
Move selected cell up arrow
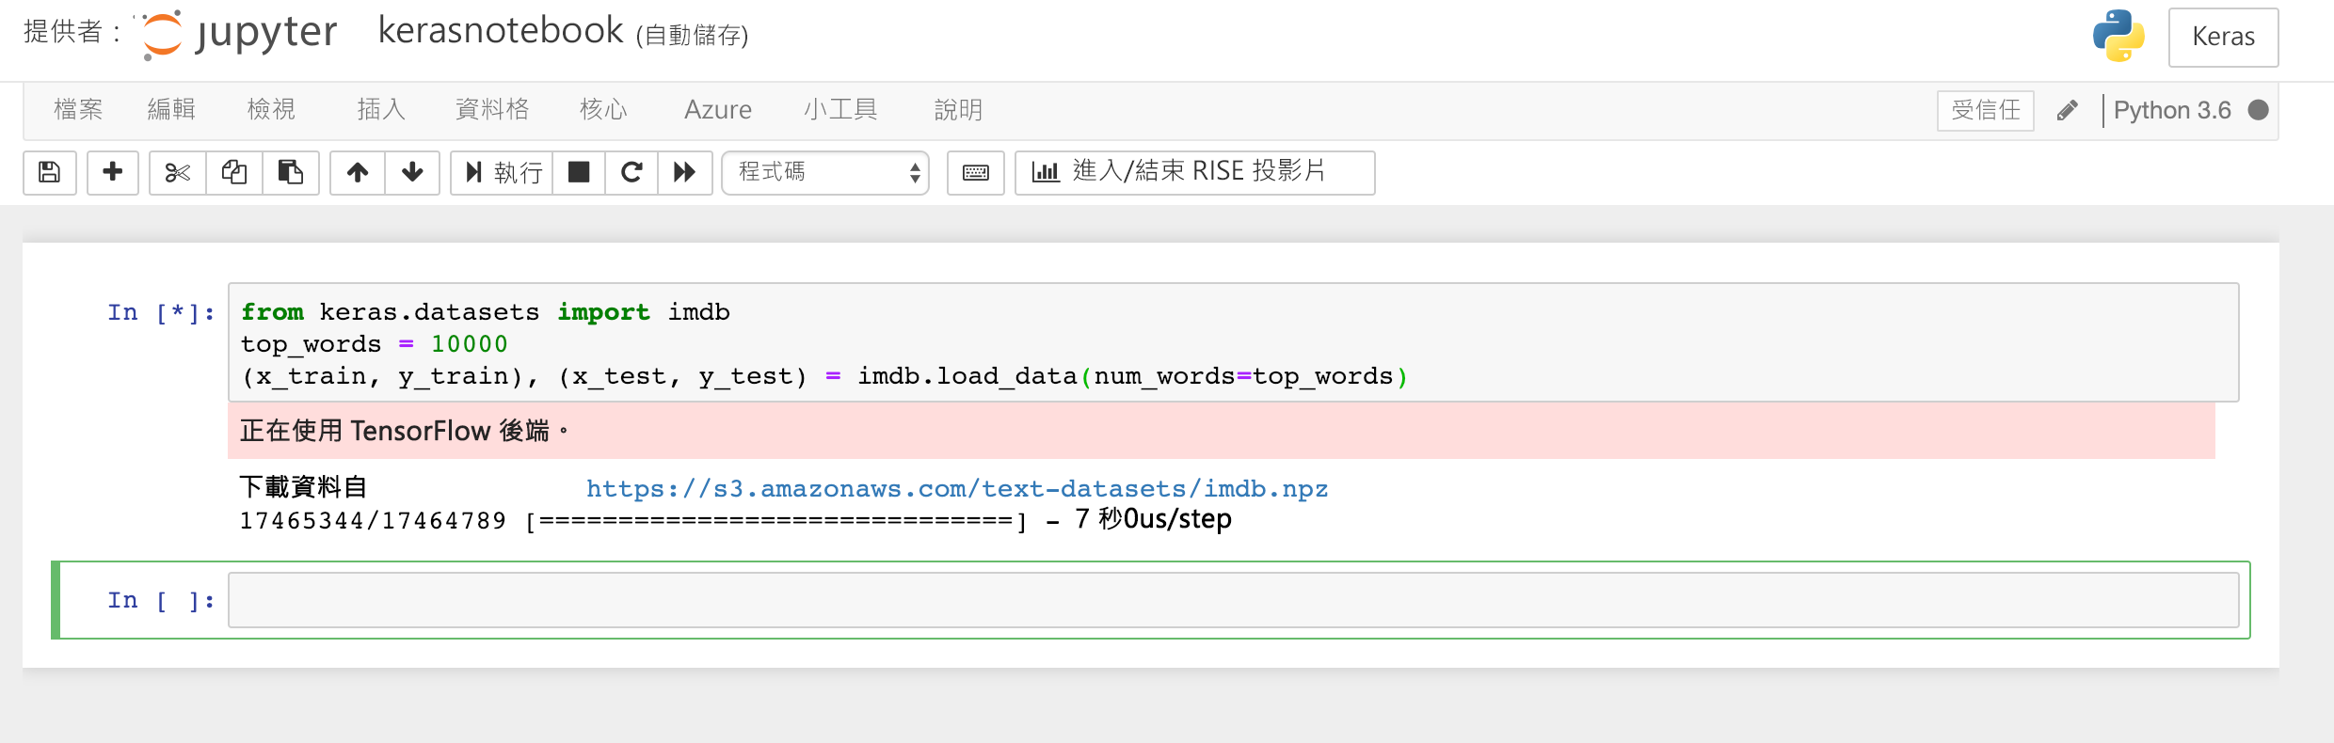click(358, 173)
